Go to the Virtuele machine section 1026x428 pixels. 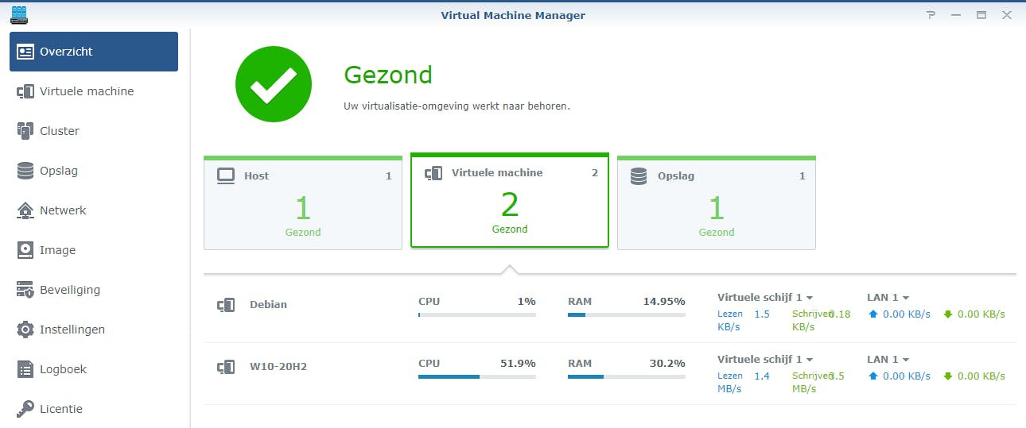click(87, 91)
